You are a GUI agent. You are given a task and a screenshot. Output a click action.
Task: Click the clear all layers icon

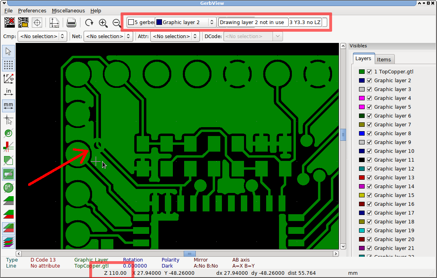10,22
